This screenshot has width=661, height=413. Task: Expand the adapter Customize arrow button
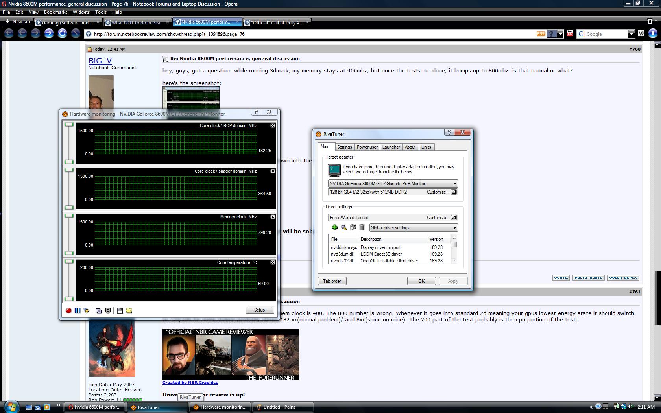(x=454, y=192)
